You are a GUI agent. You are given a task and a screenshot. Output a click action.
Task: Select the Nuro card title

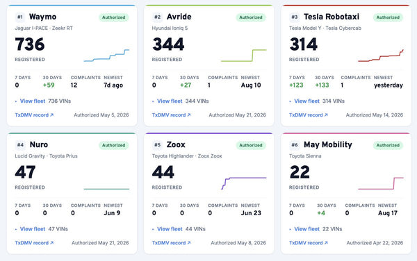pyautogui.click(x=39, y=144)
